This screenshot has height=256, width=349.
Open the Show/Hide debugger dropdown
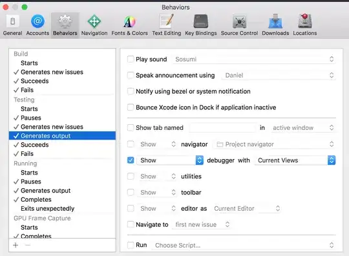click(x=170, y=160)
